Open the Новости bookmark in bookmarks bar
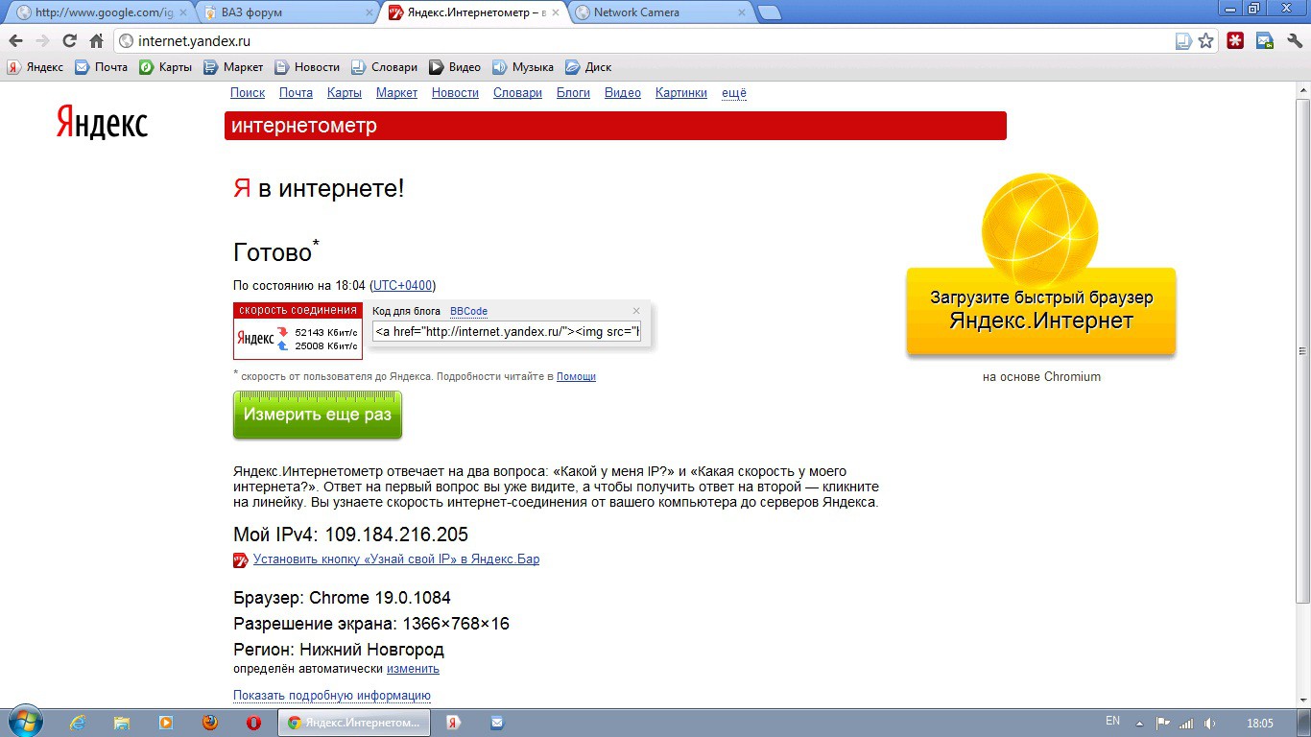This screenshot has height=737, width=1311. tap(307, 67)
